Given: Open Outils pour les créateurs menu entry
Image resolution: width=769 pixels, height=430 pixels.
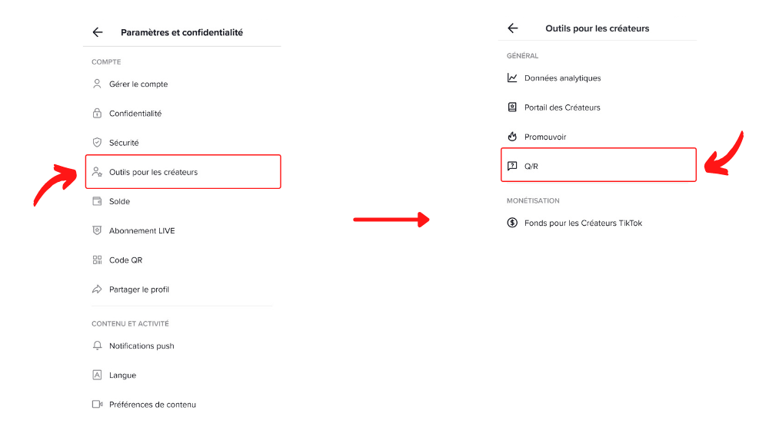Looking at the screenshot, I should pos(183,172).
